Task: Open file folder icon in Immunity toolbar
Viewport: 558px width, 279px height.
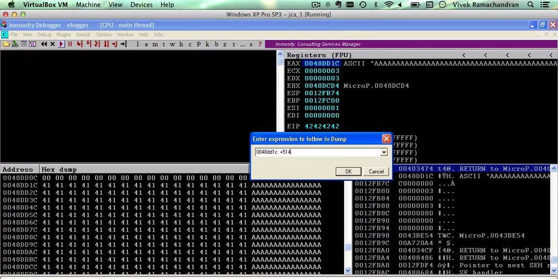Action: pyautogui.click(x=6, y=44)
